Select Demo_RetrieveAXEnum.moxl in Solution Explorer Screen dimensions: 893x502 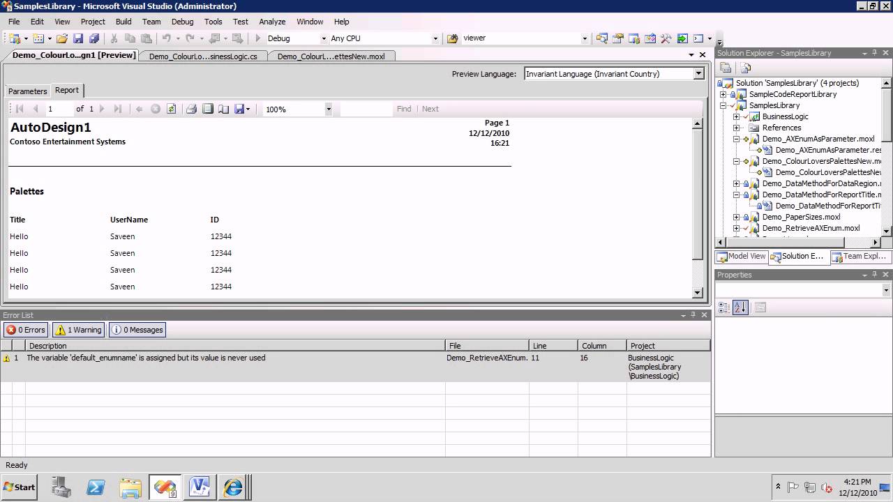(811, 228)
